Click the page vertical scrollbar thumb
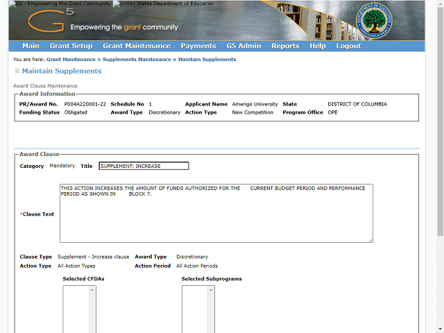The image size is (444, 333). (441, 122)
